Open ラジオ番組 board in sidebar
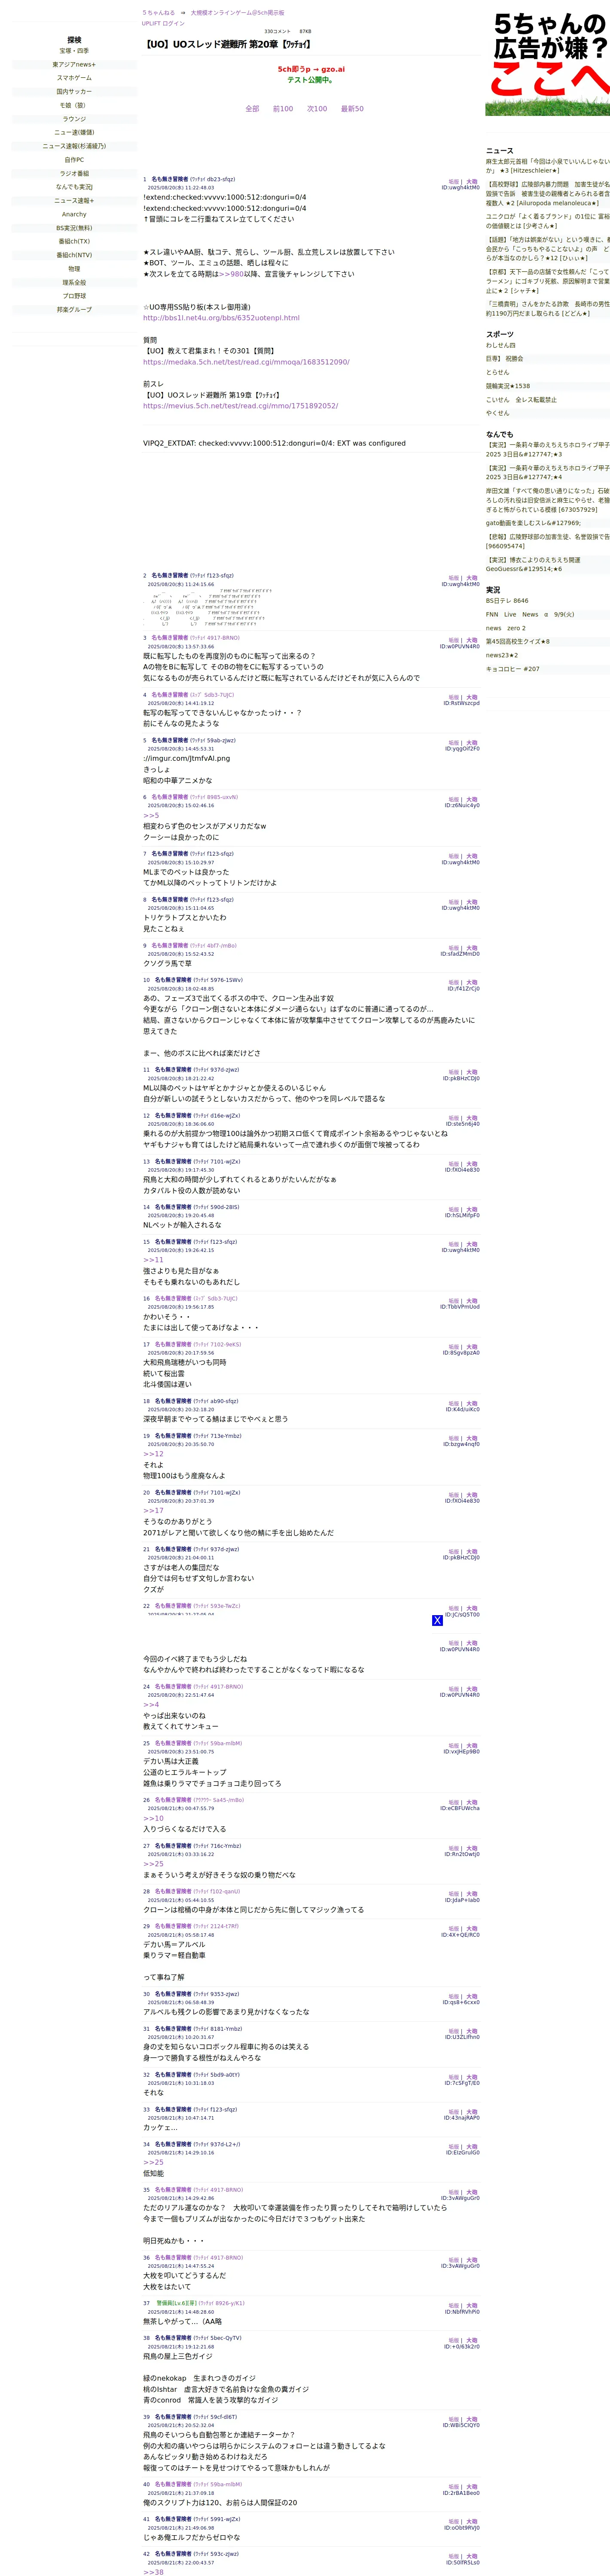This screenshot has width=610, height=2576. coord(74,173)
